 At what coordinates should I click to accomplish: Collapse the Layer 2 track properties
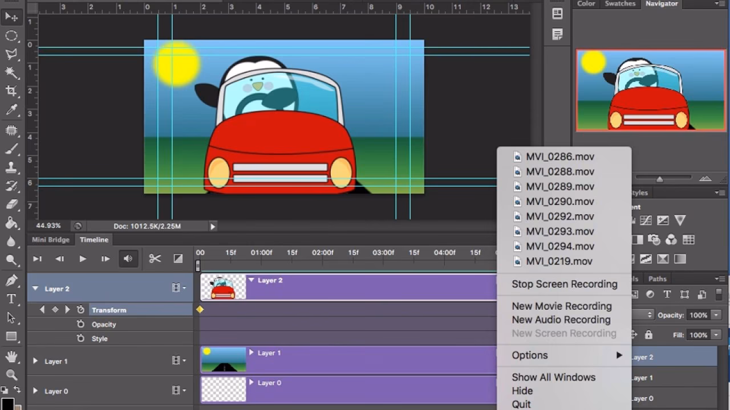36,289
